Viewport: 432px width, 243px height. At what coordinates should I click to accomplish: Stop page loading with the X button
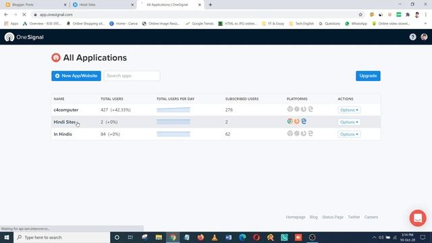[24, 15]
